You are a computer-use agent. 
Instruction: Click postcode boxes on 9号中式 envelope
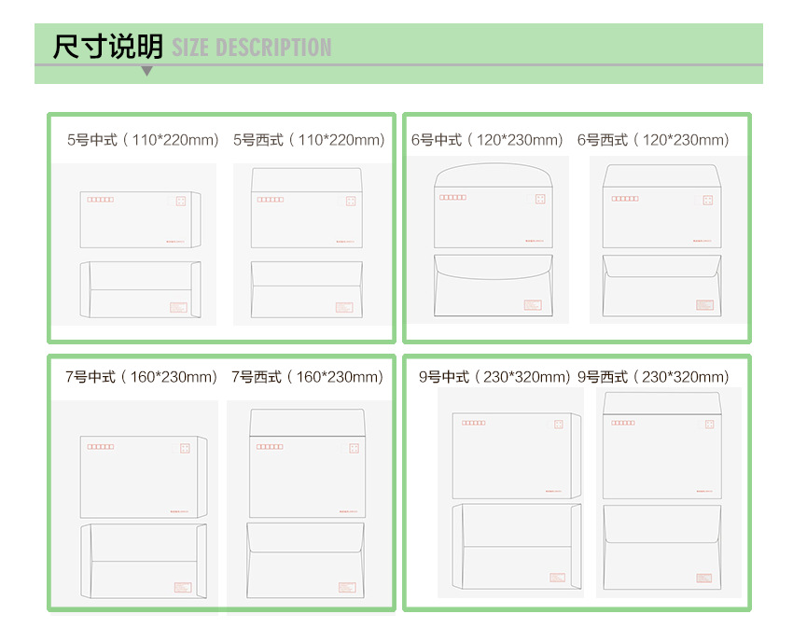pos(473,423)
